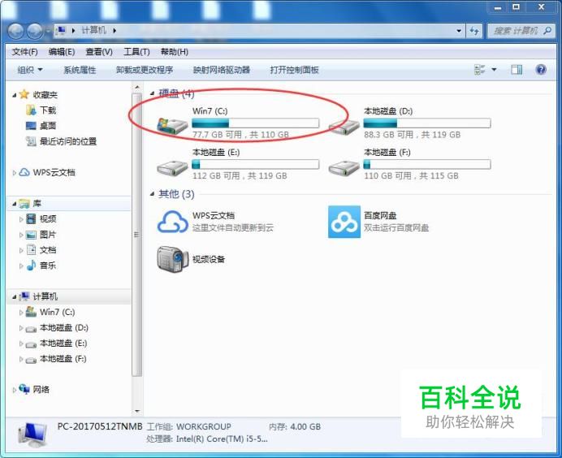This screenshot has height=458, width=562.
Task: Toggle the preview pane icon
Action: (517, 70)
